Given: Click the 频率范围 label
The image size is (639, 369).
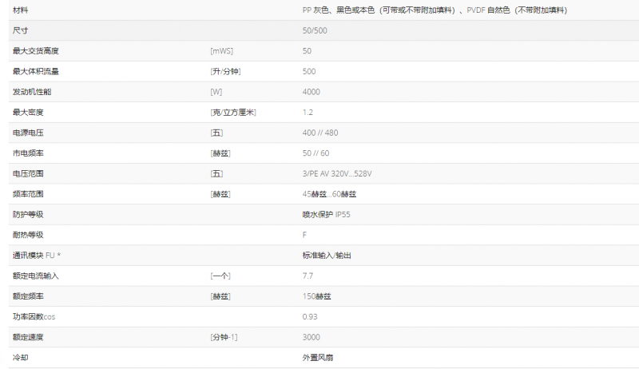Looking at the screenshot, I should tap(28, 194).
